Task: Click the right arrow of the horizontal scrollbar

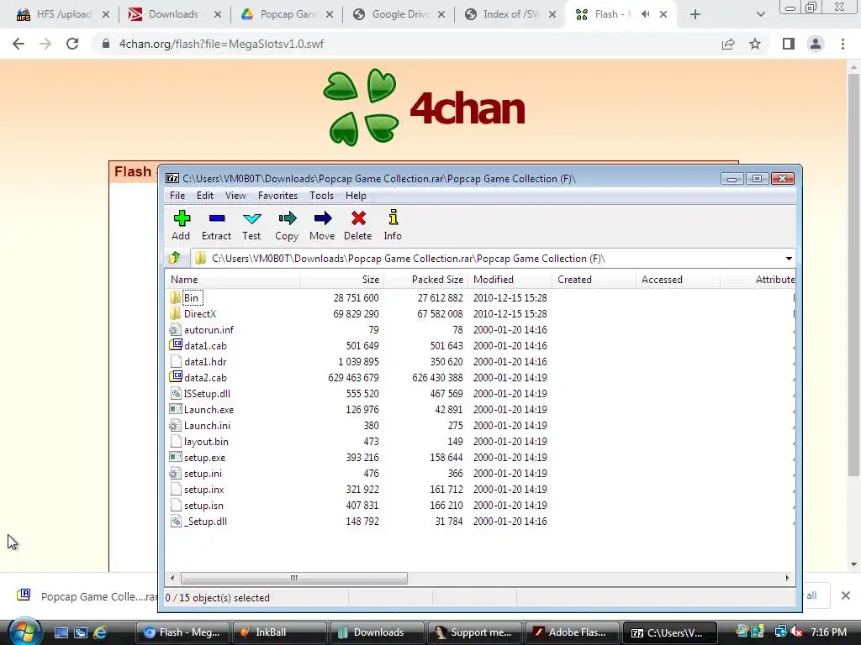Action: (x=787, y=578)
